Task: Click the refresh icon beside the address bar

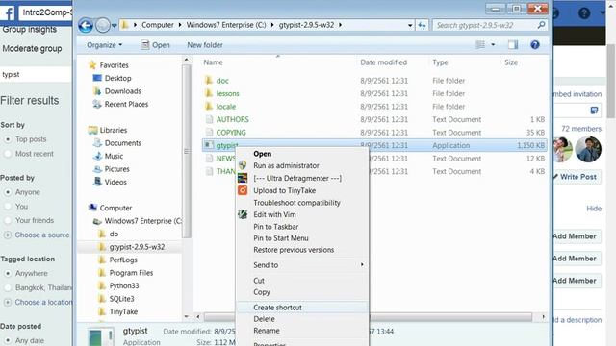Action: coord(422,25)
